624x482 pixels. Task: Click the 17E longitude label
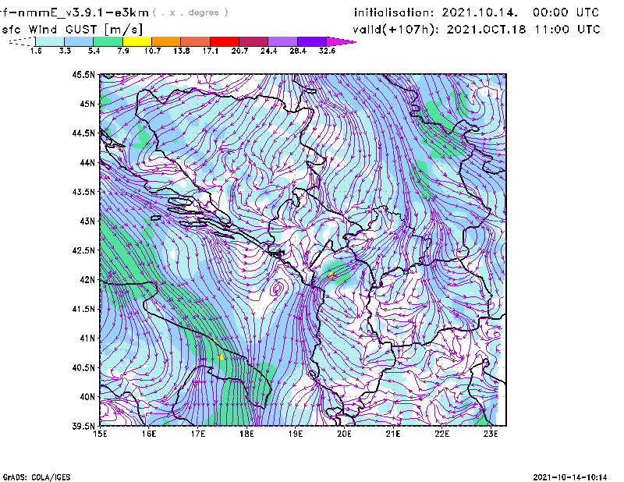[x=198, y=434]
